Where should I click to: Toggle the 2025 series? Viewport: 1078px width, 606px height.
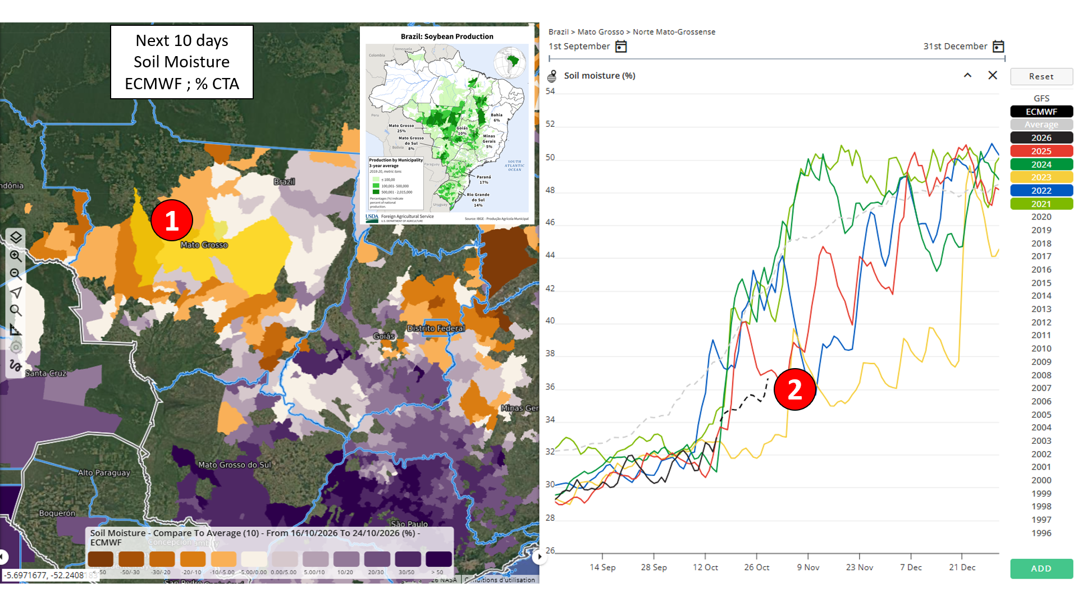(x=1042, y=151)
